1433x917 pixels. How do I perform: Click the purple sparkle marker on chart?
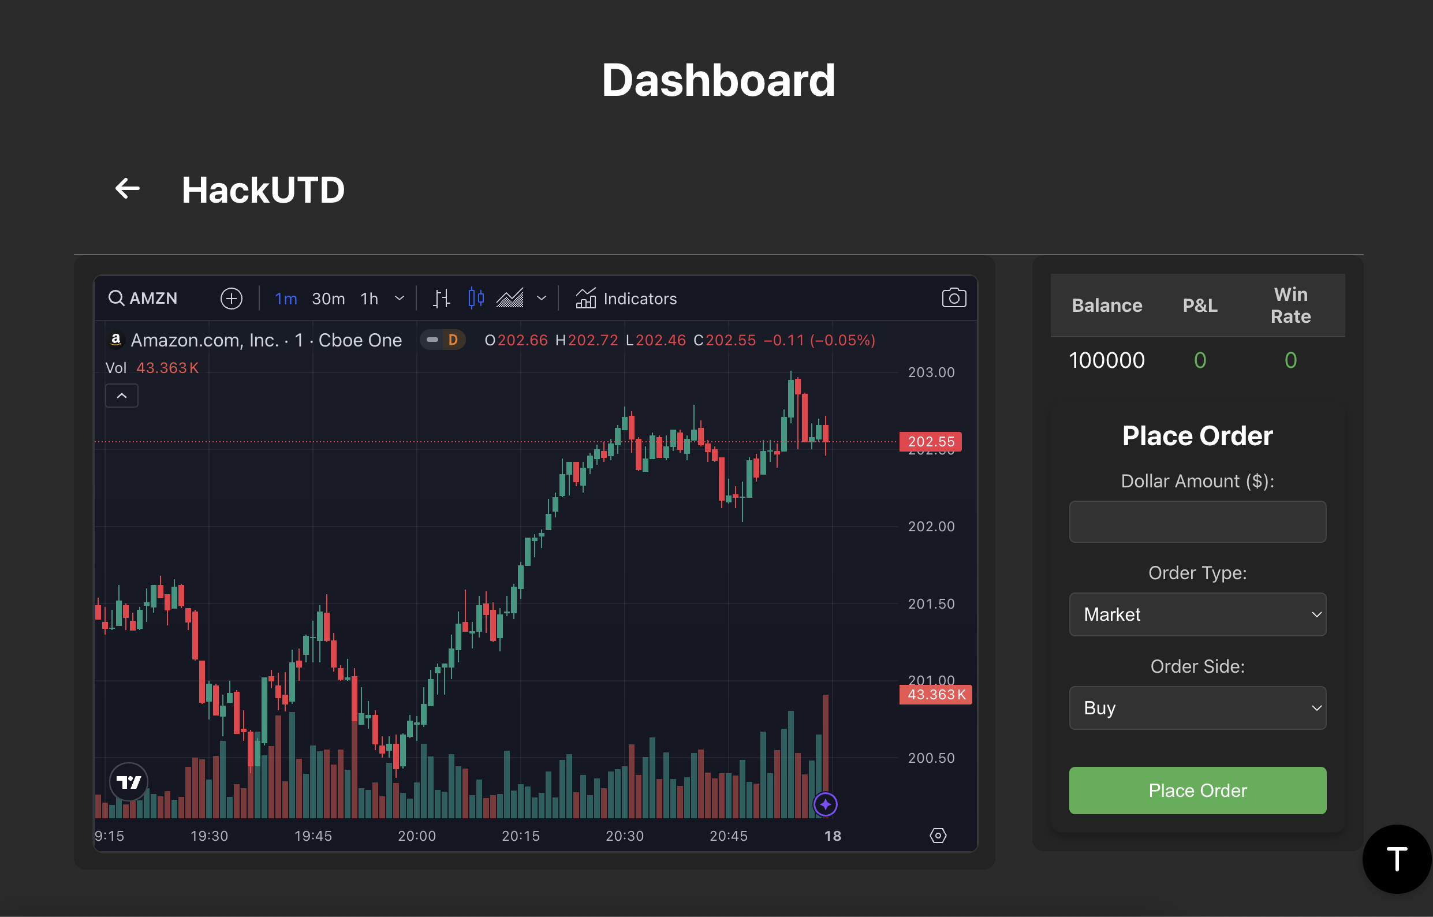coord(825,804)
